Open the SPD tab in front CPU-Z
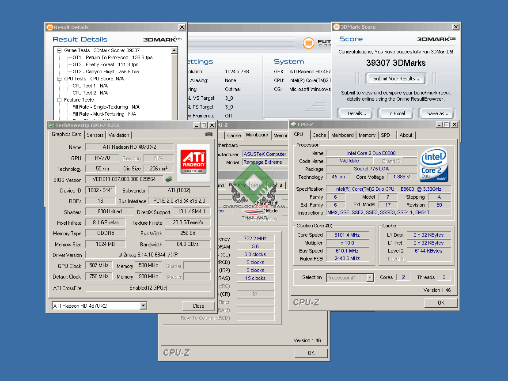 (386, 135)
